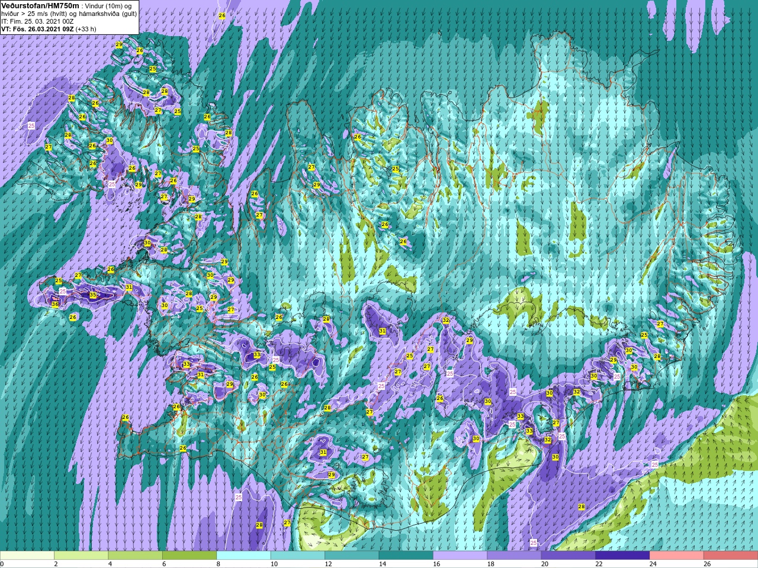Click the legend scale value '22'
The width and height of the screenshot is (758, 568).
click(x=599, y=564)
